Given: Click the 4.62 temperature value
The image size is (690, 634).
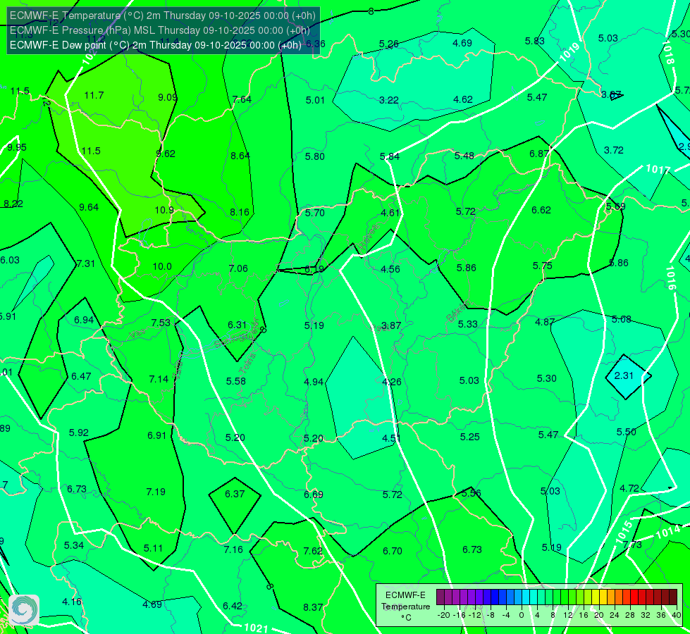Looking at the screenshot, I should (x=463, y=99).
